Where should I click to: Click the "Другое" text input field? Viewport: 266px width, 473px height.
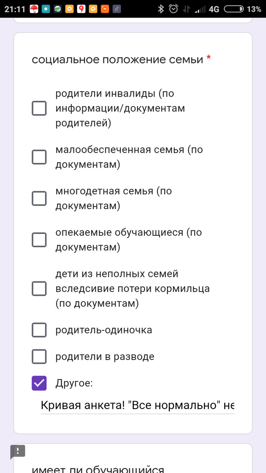click(x=137, y=405)
